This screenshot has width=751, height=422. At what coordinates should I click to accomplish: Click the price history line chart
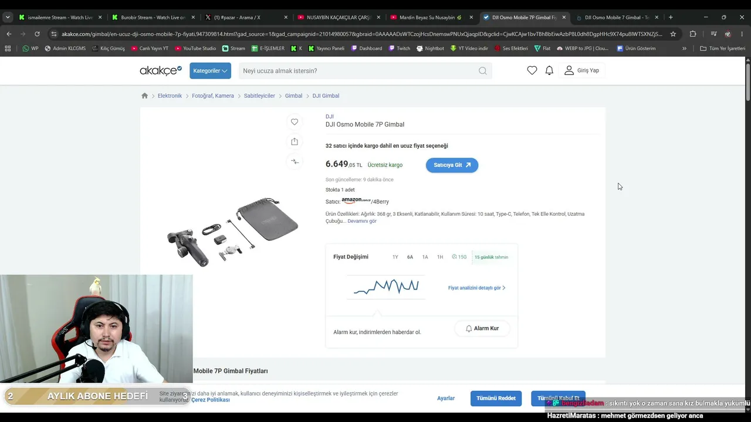386,287
